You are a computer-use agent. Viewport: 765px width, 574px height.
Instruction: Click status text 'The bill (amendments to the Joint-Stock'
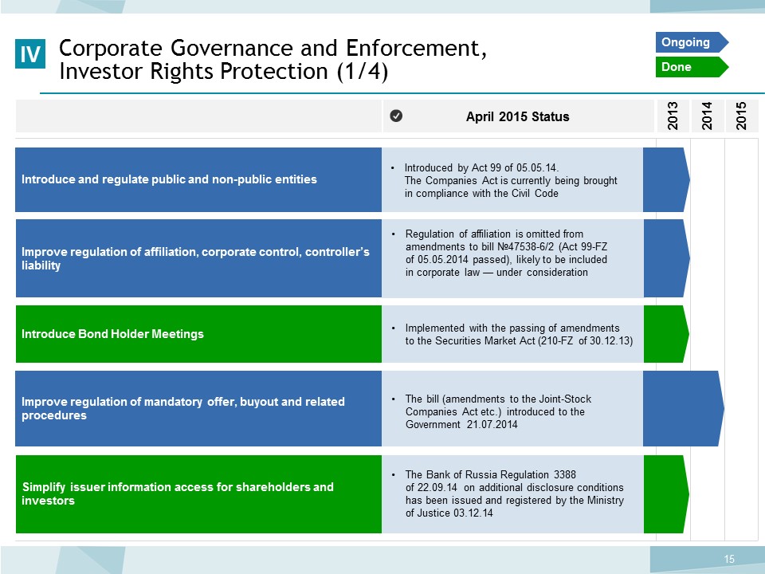pos(498,411)
